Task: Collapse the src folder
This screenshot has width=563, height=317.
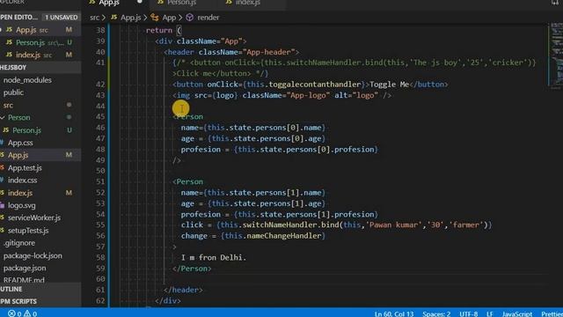Action: click(x=8, y=106)
